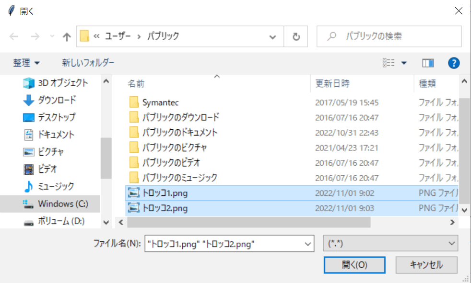Click the Up one level arrow
The width and height of the screenshot is (471, 283).
pyautogui.click(x=67, y=37)
